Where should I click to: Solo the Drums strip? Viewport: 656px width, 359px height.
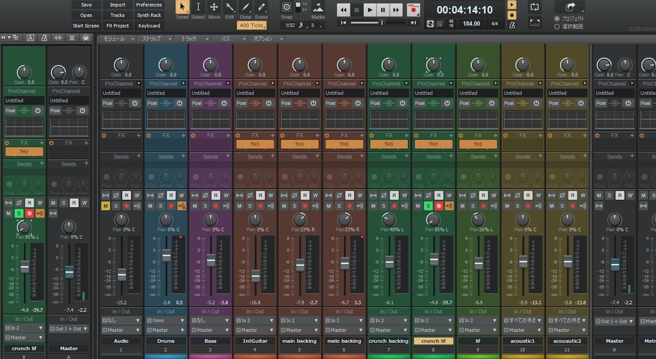coord(160,206)
